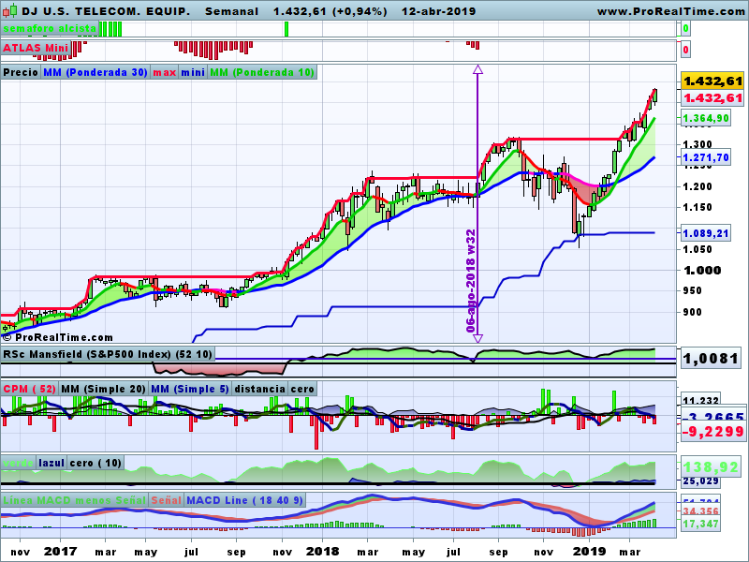Click the 'Precio' legend label
Viewport: 749px width, 562px height.
coord(21,73)
